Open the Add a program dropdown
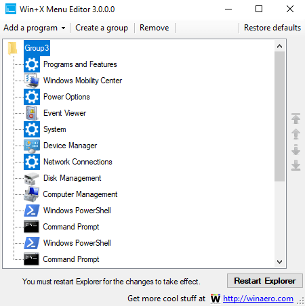 pyautogui.click(x=35, y=28)
